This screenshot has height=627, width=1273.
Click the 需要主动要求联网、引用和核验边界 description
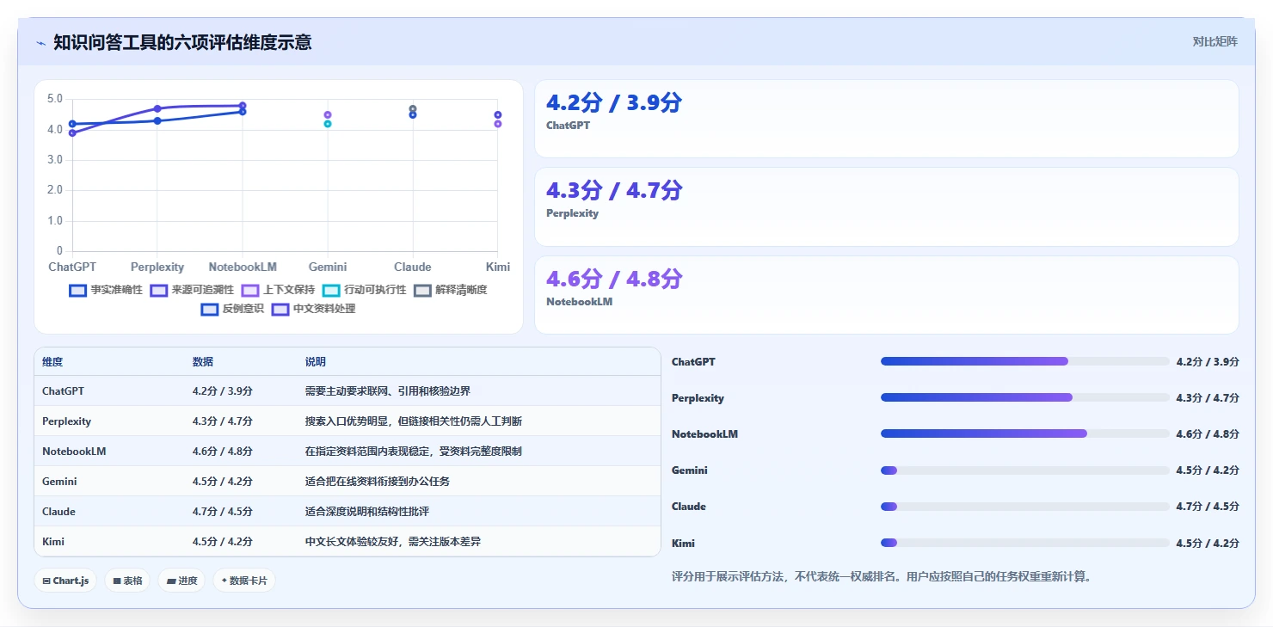[x=388, y=391]
